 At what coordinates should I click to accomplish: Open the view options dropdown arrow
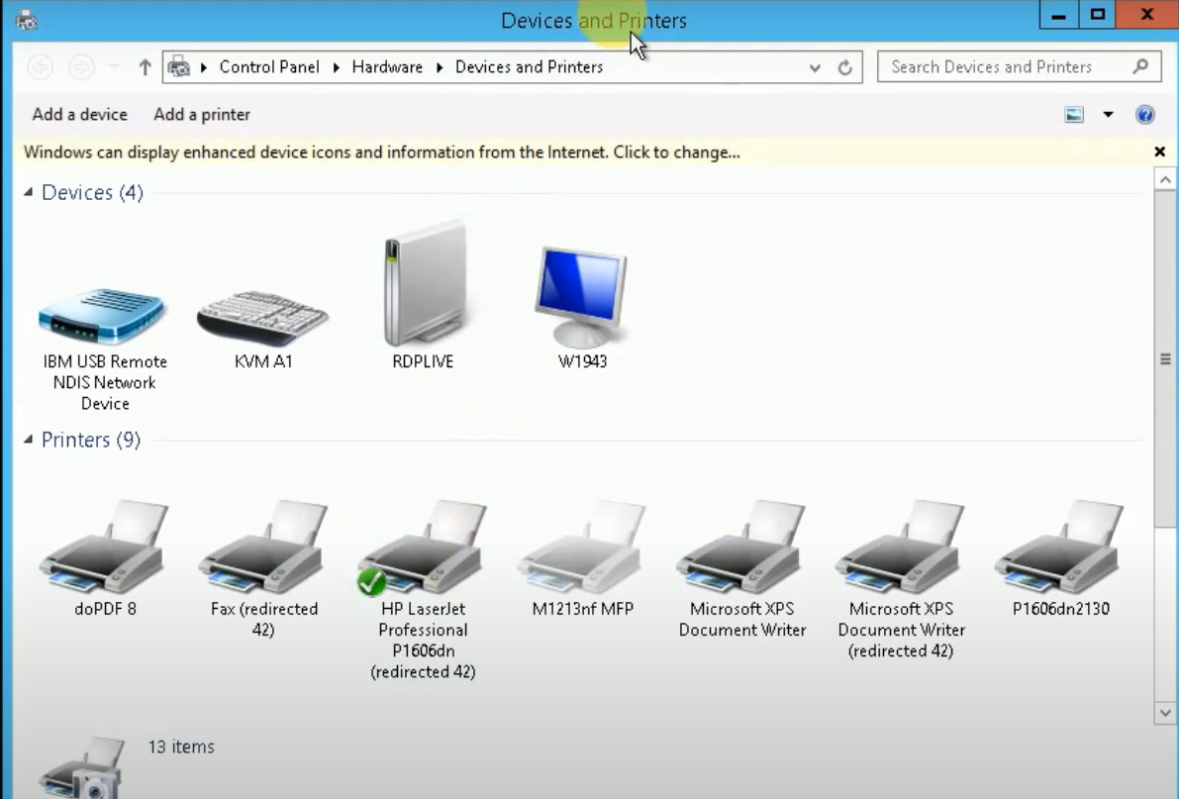[1108, 115]
